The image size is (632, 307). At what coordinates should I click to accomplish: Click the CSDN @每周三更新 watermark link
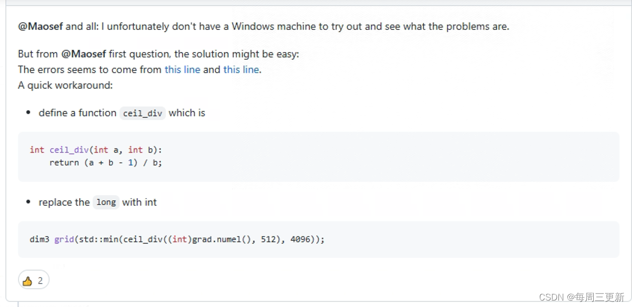[582, 297]
